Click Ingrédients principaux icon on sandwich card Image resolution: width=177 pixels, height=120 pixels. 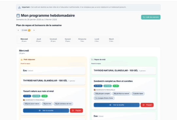(x=95, y=90)
